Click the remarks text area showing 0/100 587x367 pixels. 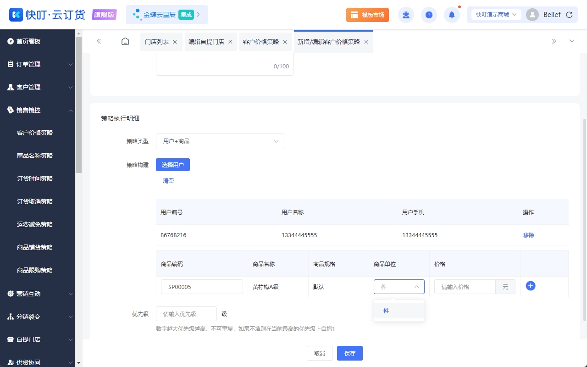[225, 64]
